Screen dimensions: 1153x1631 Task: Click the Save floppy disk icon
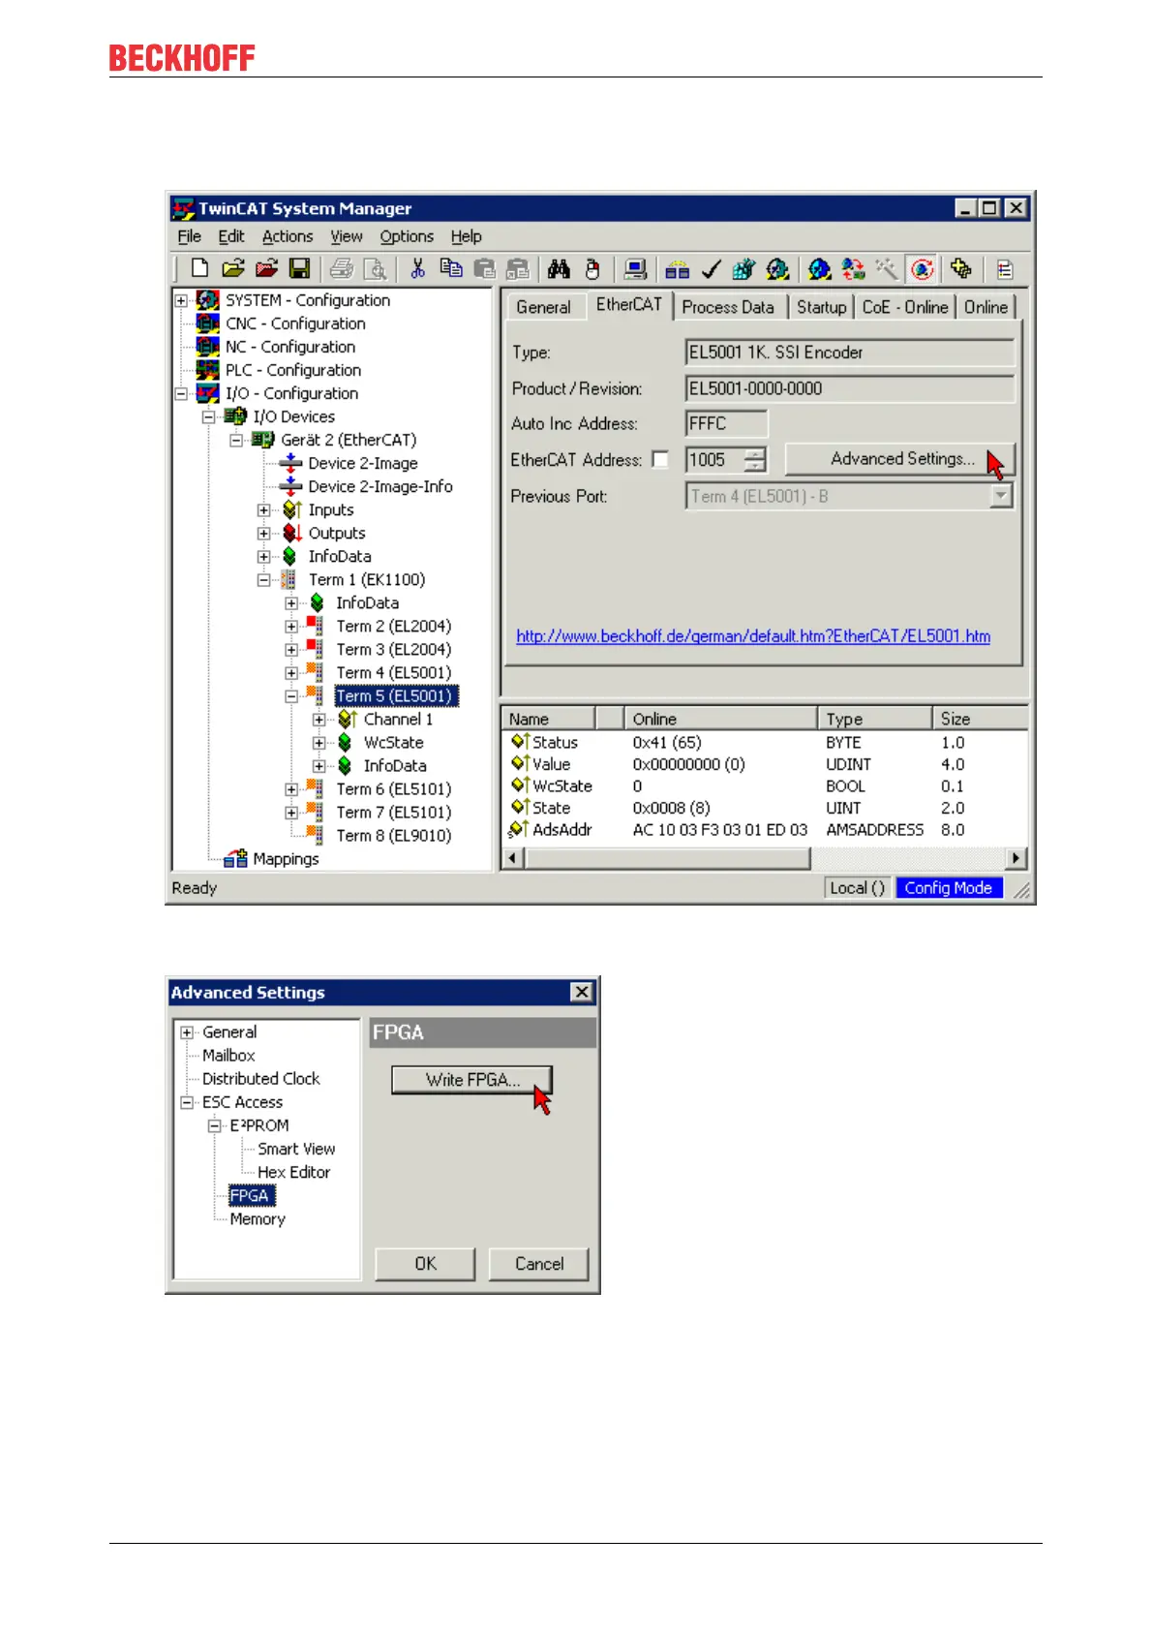(299, 269)
